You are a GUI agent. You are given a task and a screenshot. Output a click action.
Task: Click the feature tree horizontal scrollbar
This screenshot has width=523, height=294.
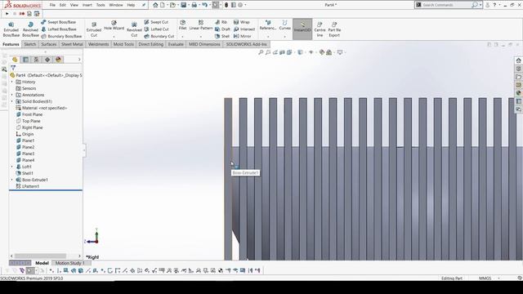click(x=41, y=256)
